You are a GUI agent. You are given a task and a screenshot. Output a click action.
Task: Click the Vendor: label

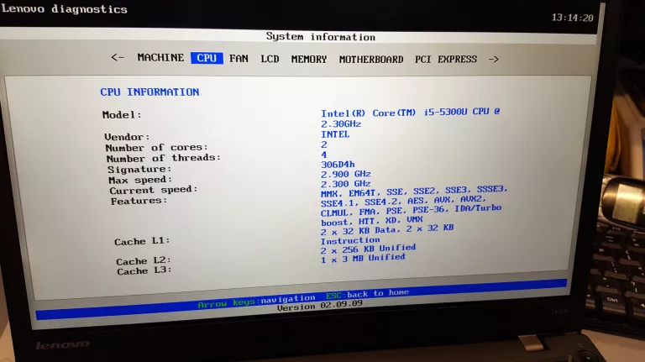(x=127, y=137)
